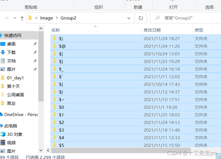
Task: Unpin 桌面 pin icon
Action: pos(35,44)
